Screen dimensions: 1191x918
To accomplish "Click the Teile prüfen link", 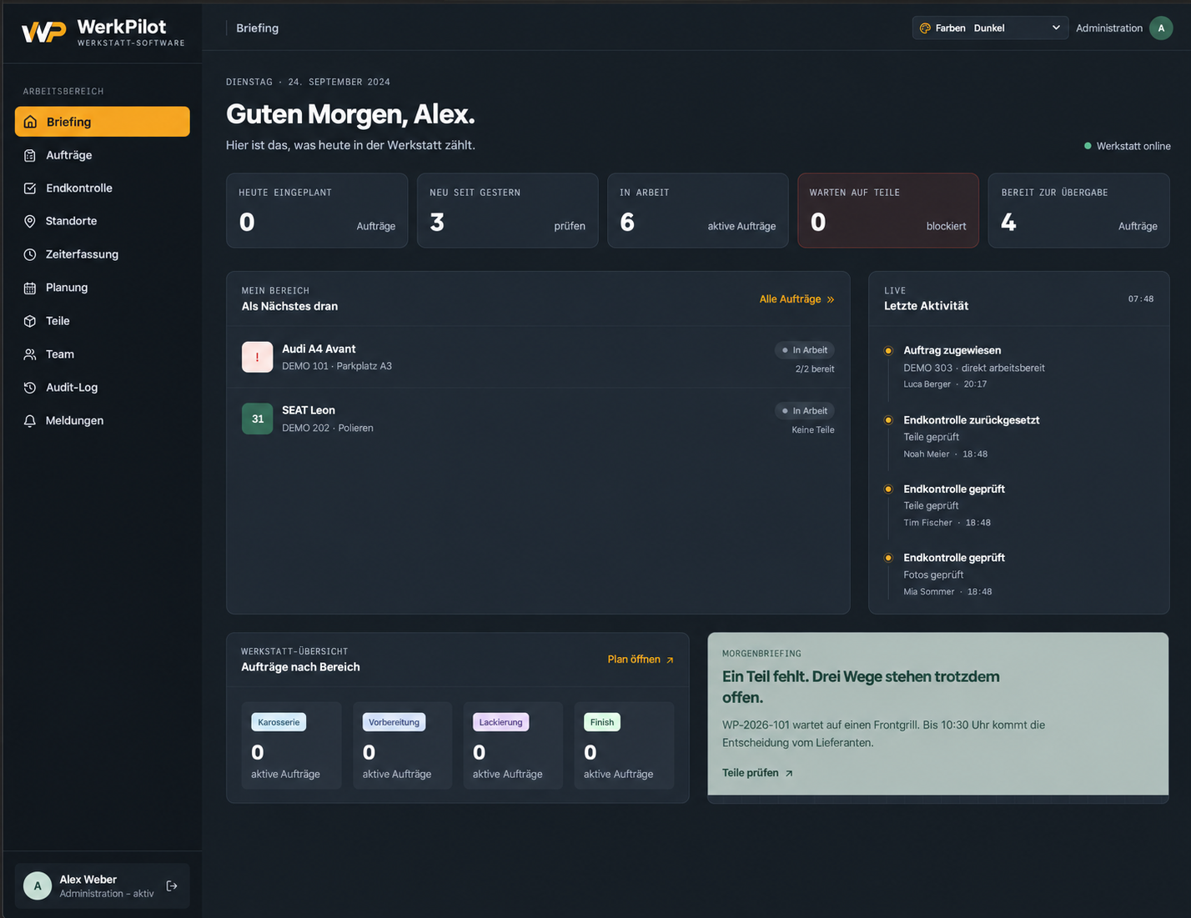I will 757,773.
